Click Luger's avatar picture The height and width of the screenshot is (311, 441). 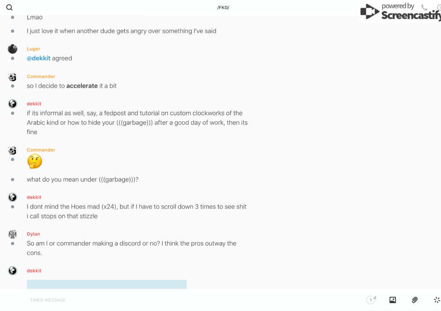pyautogui.click(x=12, y=49)
